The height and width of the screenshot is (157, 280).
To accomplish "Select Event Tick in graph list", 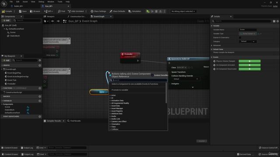I will tap(12, 80).
